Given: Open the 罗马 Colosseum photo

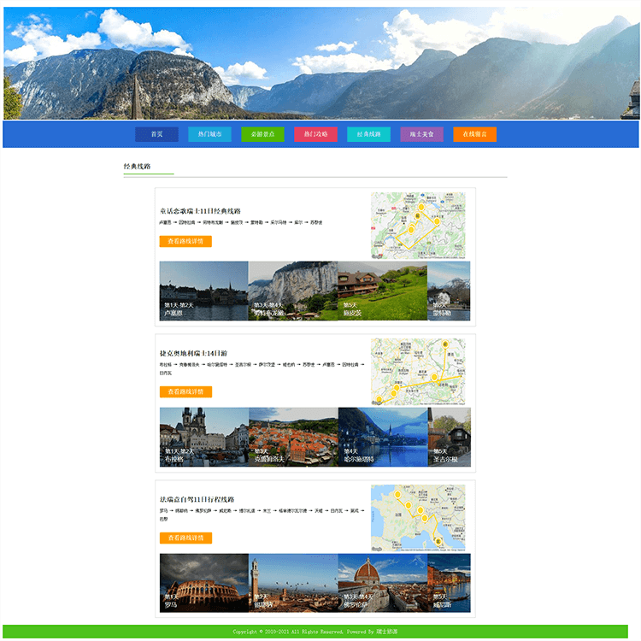Looking at the screenshot, I should click(x=204, y=583).
